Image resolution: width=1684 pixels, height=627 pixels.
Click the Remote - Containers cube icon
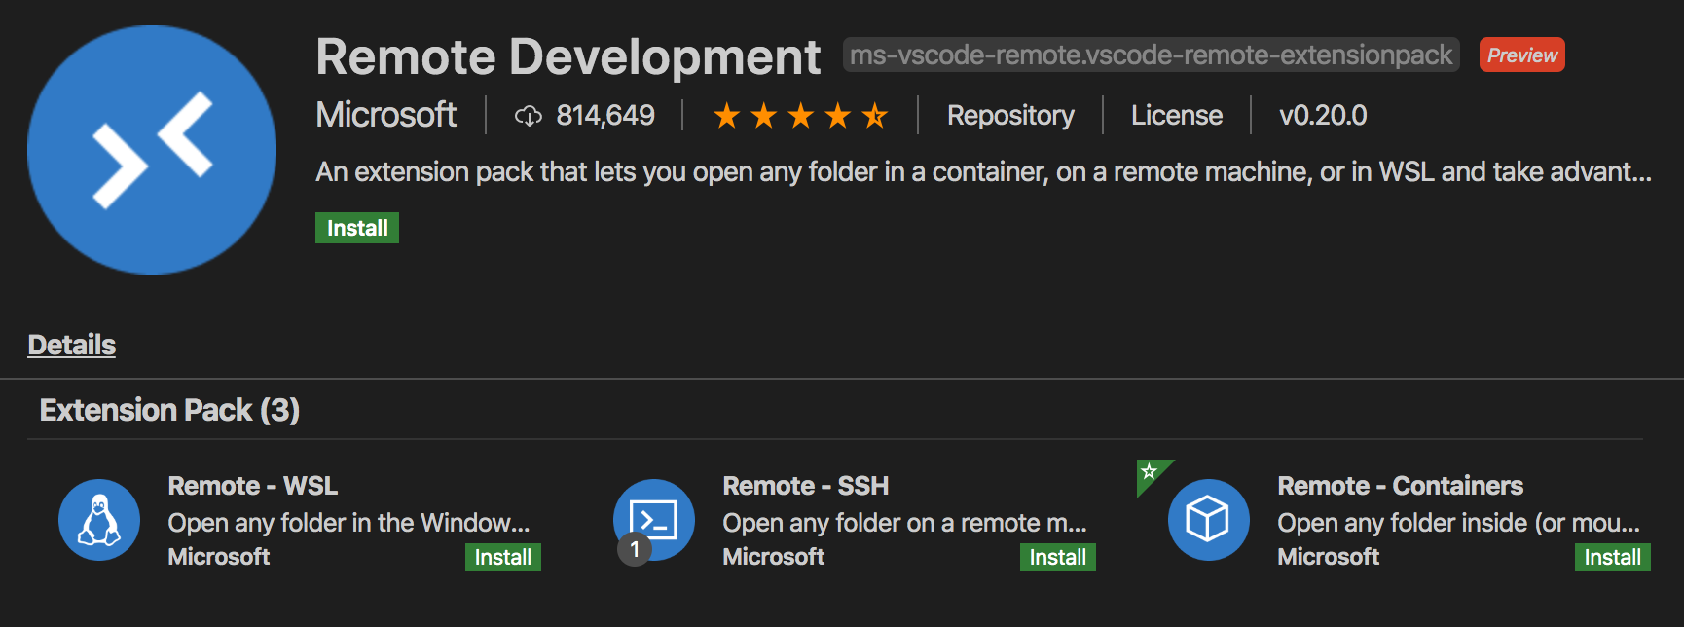tap(1208, 520)
